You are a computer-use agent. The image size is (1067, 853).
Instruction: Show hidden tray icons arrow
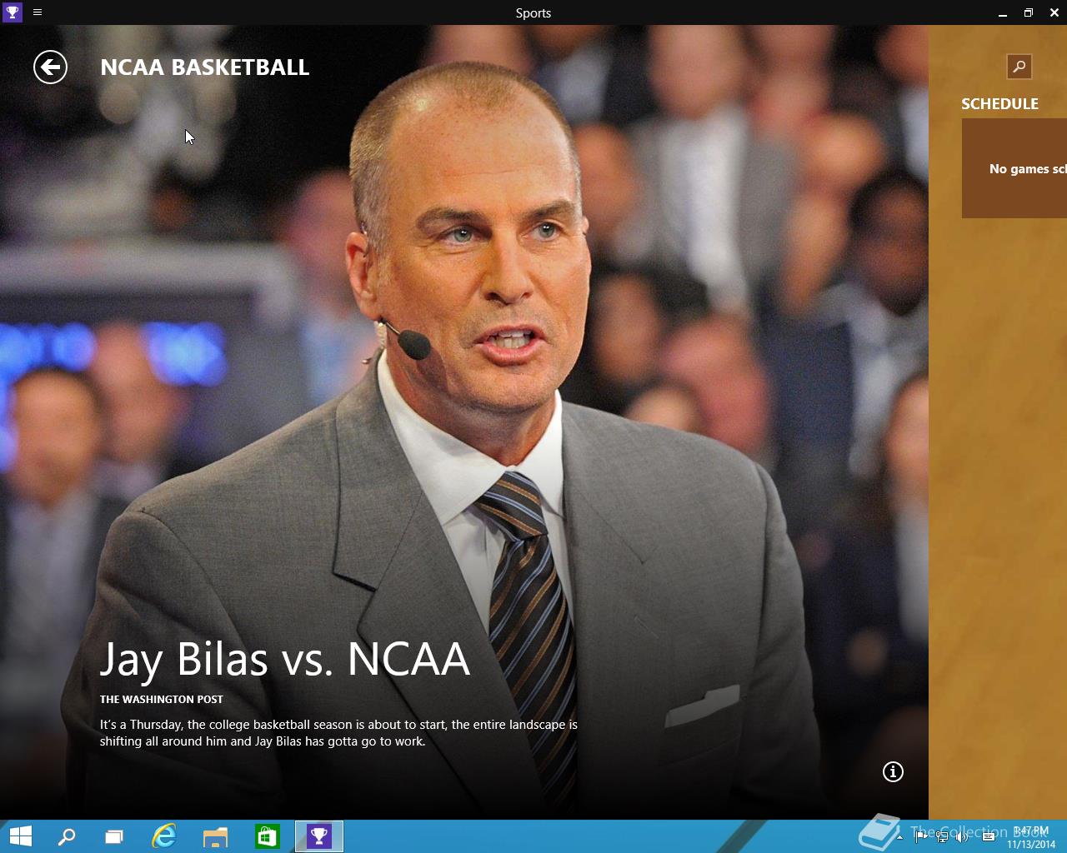coord(899,836)
